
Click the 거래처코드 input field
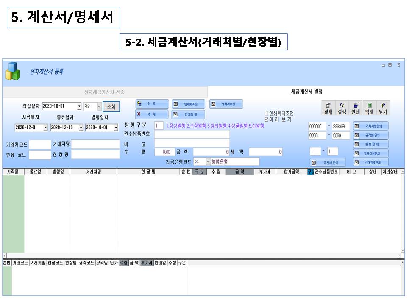click(x=40, y=144)
